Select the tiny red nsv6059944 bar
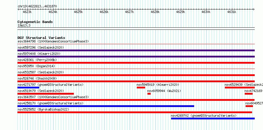Screen dimensions: 263x130 click(x=149, y=94)
